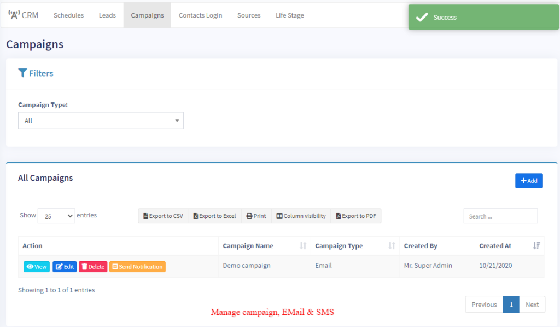Print the campaigns table
Image resolution: width=560 pixels, height=327 pixels.
pos(256,216)
